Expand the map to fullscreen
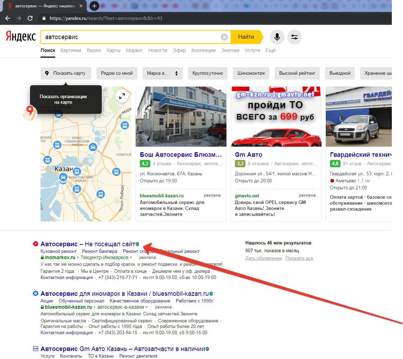 pos(122,96)
